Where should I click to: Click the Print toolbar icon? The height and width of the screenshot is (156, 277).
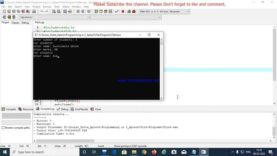(x=34, y=12)
